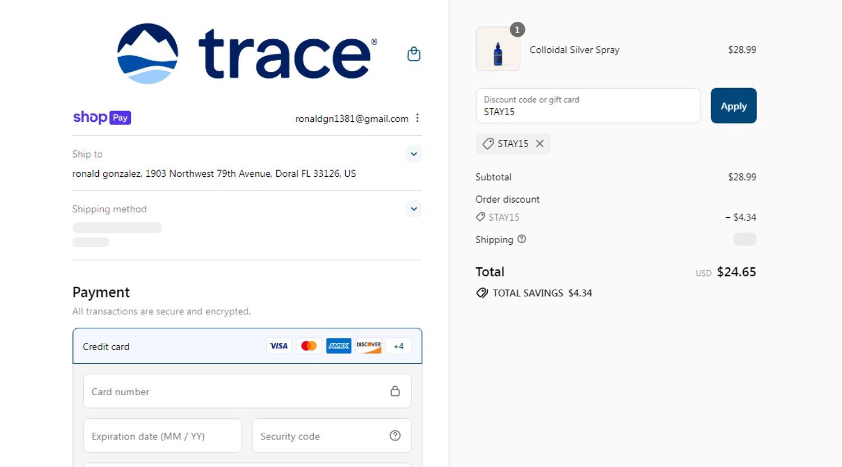Open the Security code help icon
This screenshot has height=467, width=842.
click(395, 436)
